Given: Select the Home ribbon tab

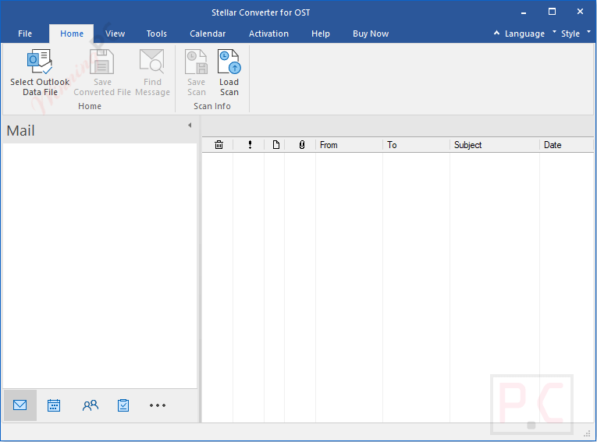Looking at the screenshot, I should [x=72, y=34].
